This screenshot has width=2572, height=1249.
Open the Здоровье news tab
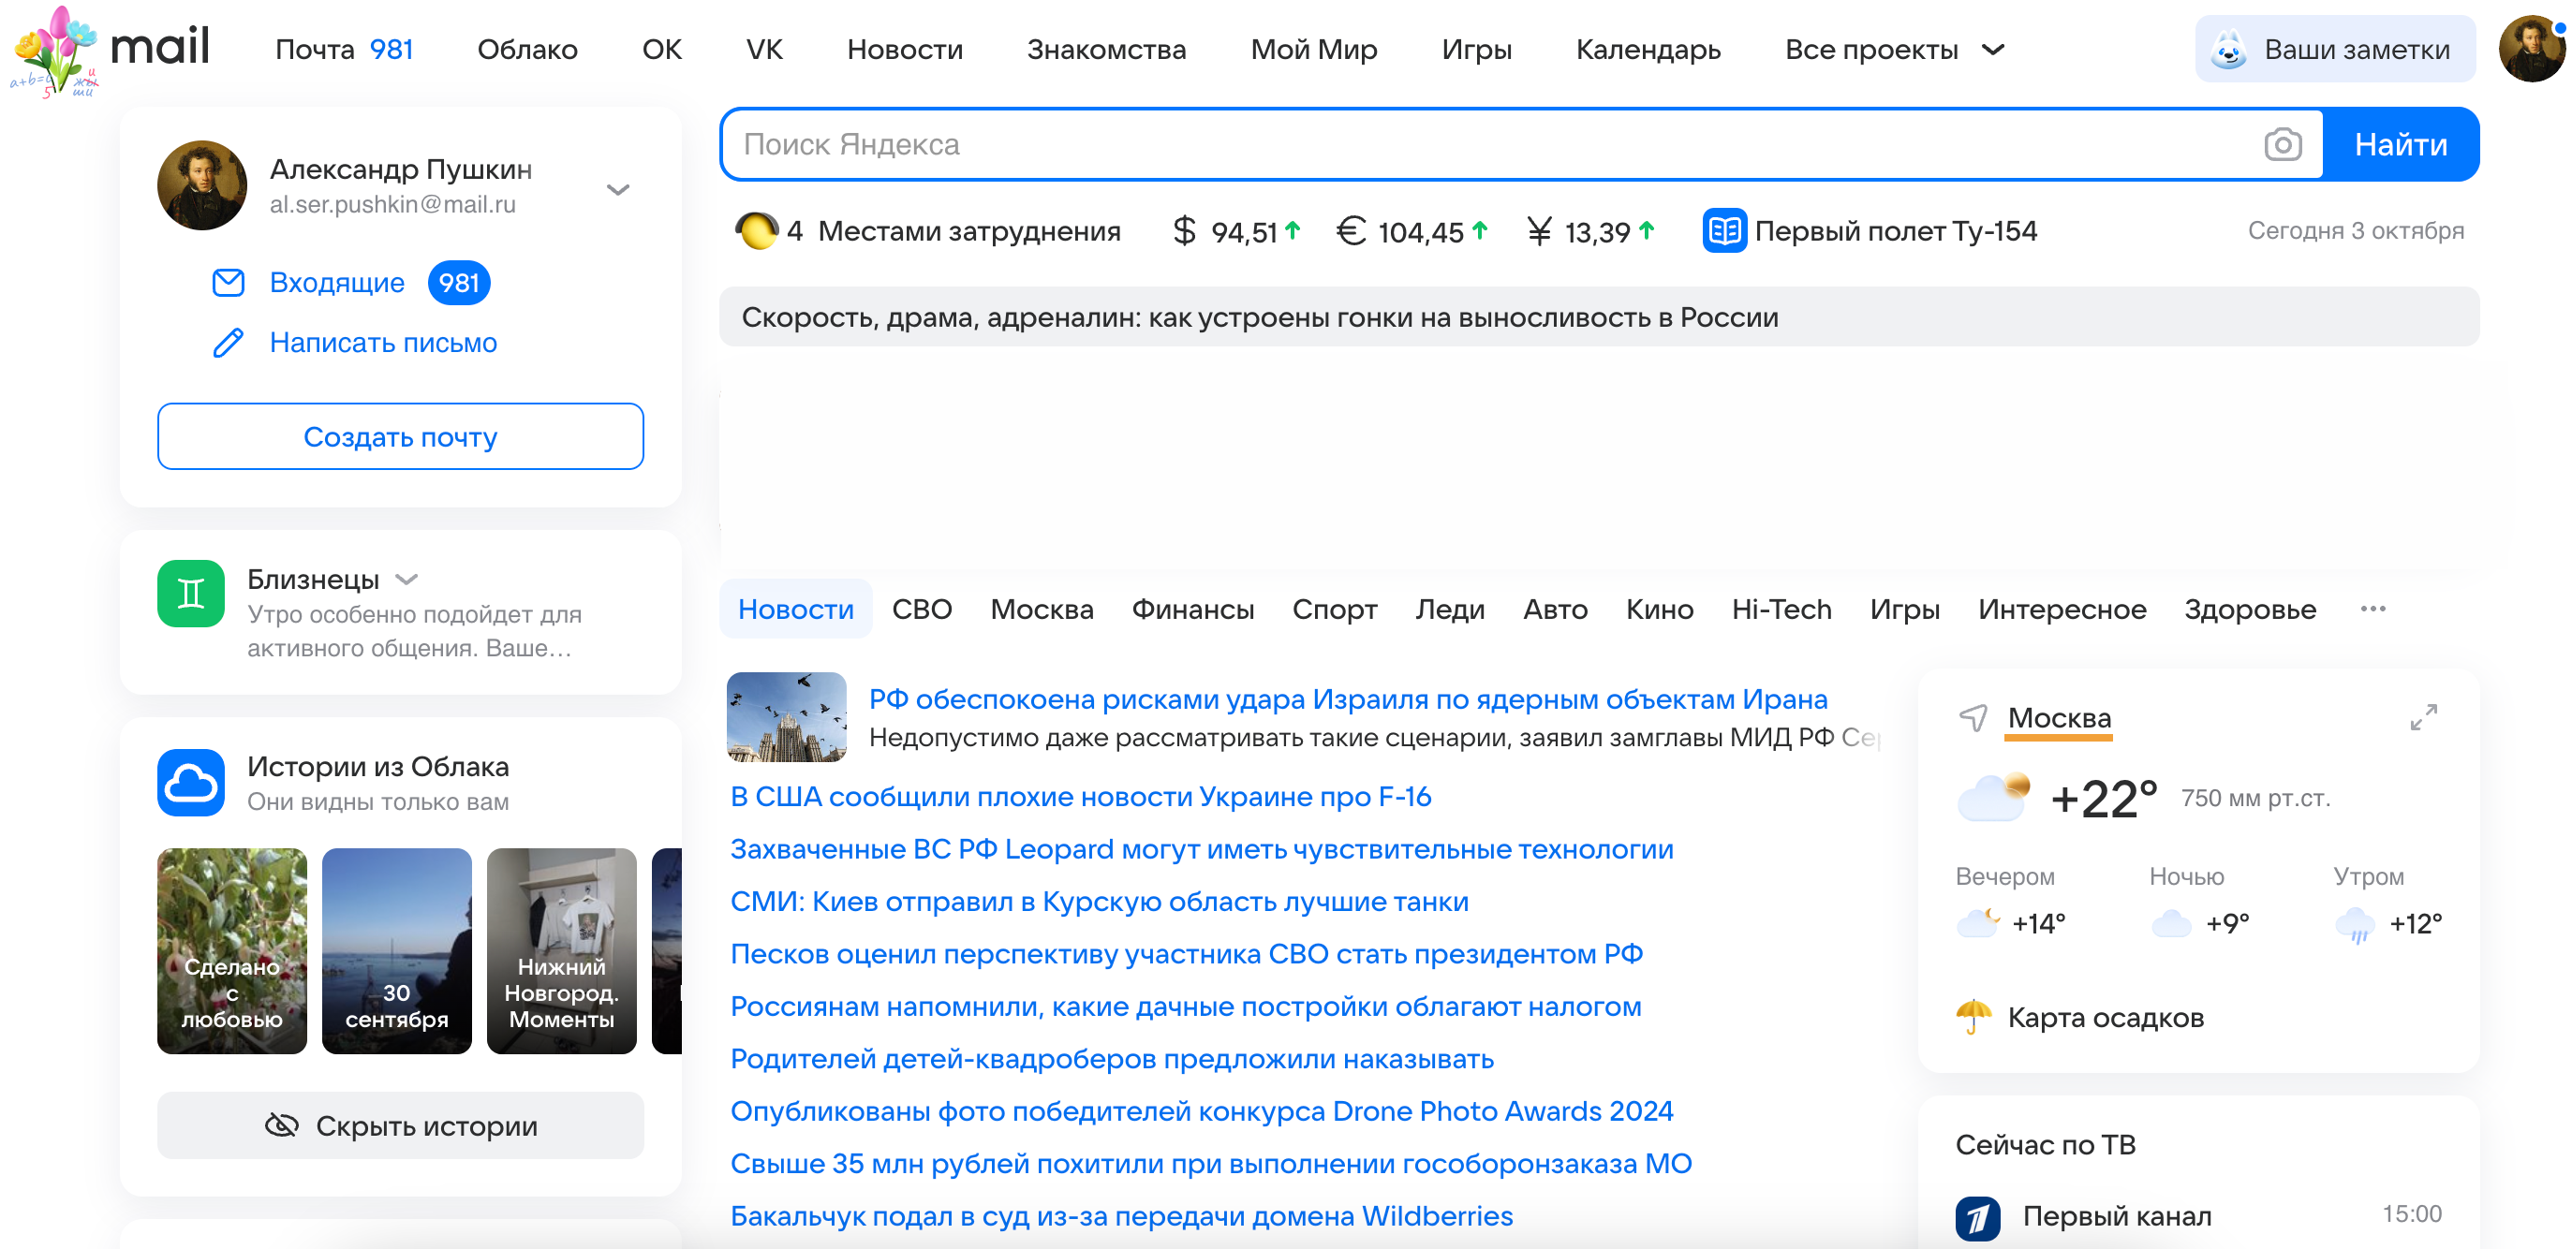pyautogui.click(x=2250, y=609)
